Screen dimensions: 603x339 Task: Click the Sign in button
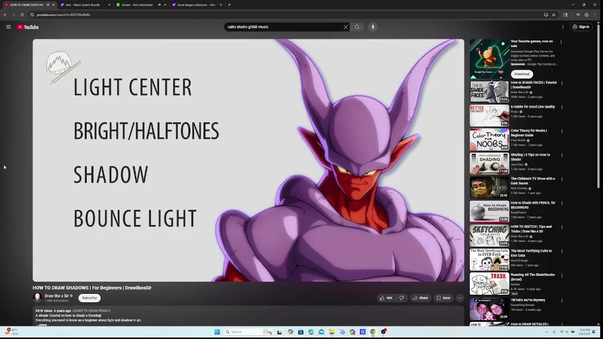pos(581,27)
